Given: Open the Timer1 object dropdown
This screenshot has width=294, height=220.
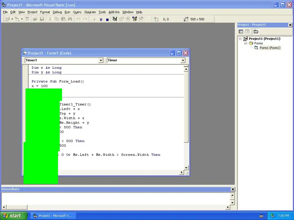Looking at the screenshot, I should (x=101, y=60).
